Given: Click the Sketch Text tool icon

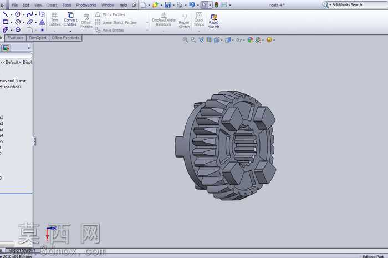Looking at the screenshot, I should (x=42, y=22).
